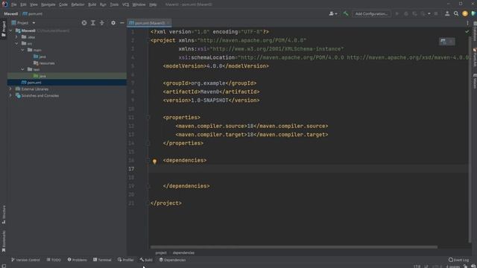This screenshot has width=477, height=268.
Task: Open the Event Log
Action: 459,260
